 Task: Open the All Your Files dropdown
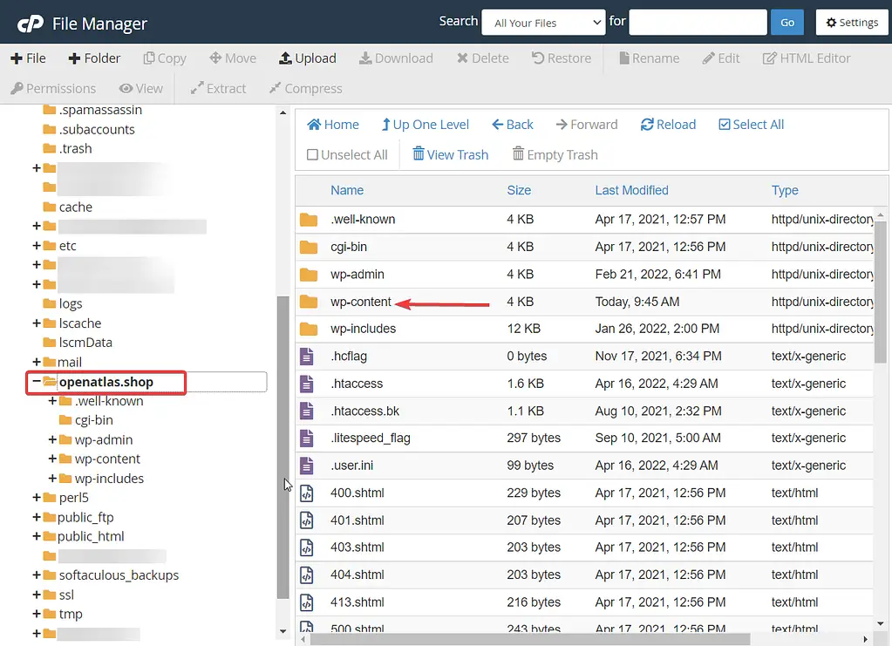542,22
